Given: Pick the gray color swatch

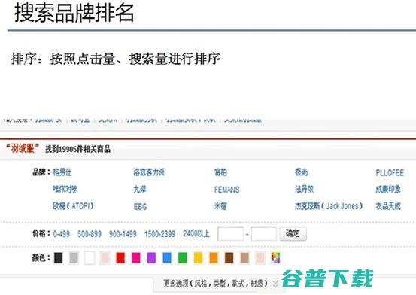Looking at the screenshot, I should (x=74, y=258).
